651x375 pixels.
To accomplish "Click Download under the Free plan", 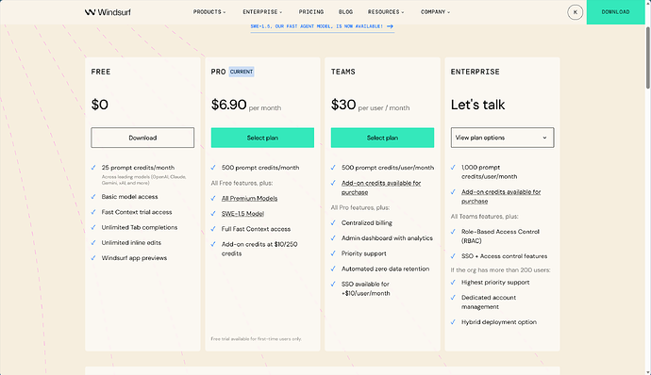I will (x=142, y=138).
